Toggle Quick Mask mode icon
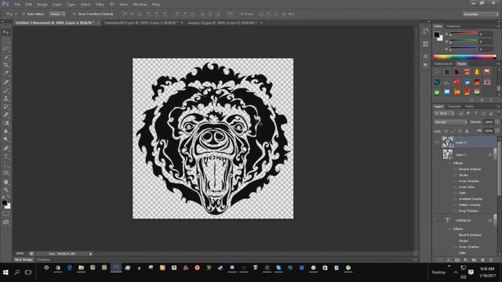This screenshot has height=282, width=502. [x=5, y=214]
